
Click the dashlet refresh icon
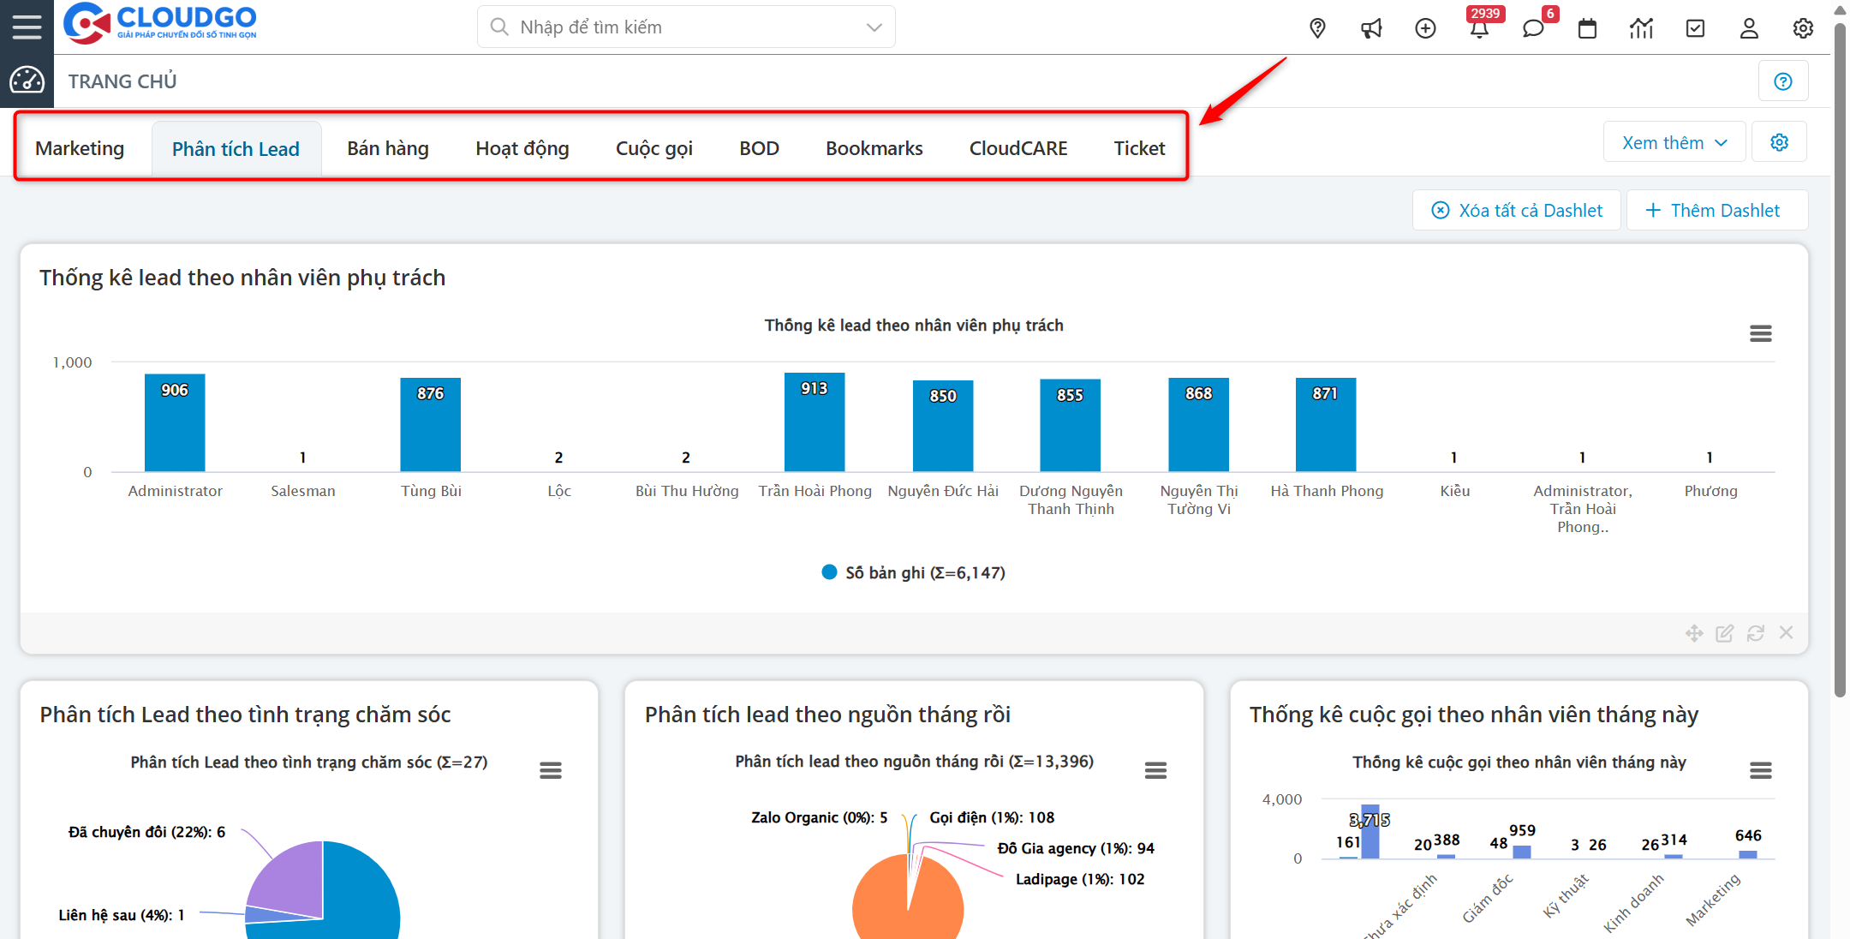click(x=1755, y=633)
